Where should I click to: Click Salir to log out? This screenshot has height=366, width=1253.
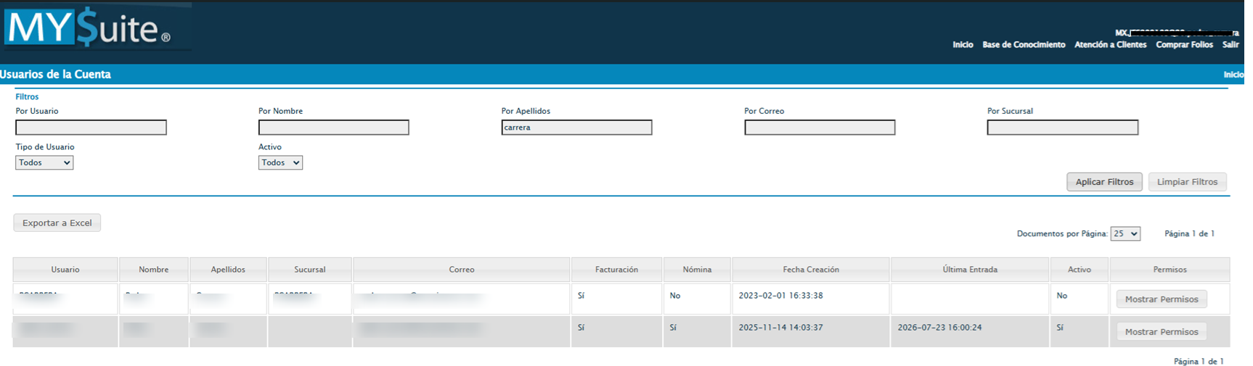click(x=1230, y=45)
